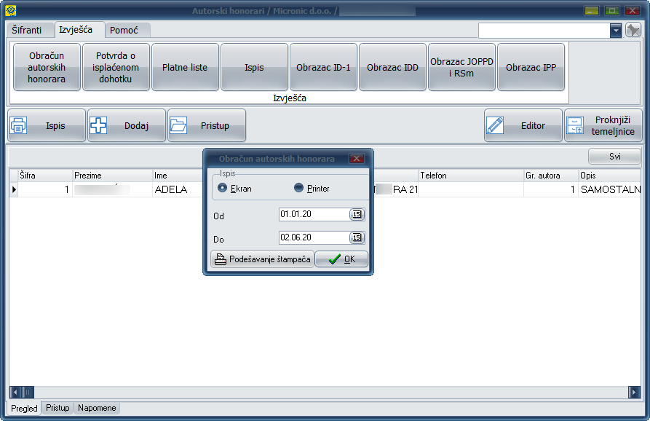
Task: Click the Proknjiži temeljnice icon
Action: click(x=575, y=125)
